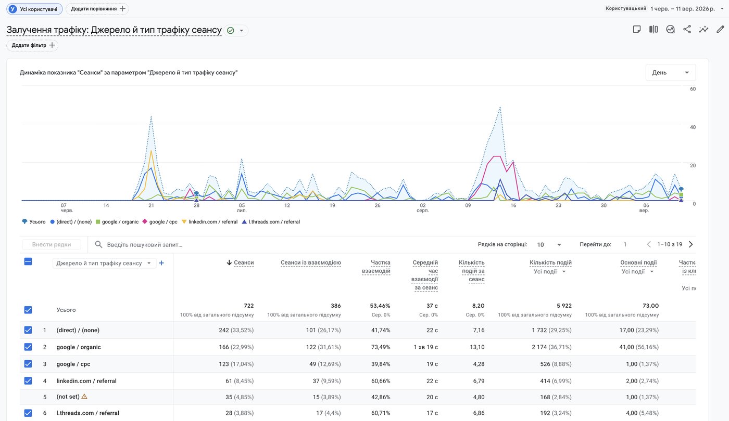Open the trend sparkline icon
Viewport: 729px width, 421px height.
point(703,29)
